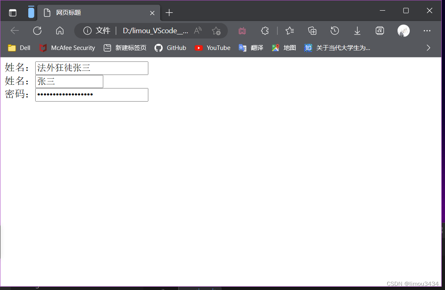The image size is (445, 290).
Task: Open the math solver toolbar icon
Action: tap(380, 31)
